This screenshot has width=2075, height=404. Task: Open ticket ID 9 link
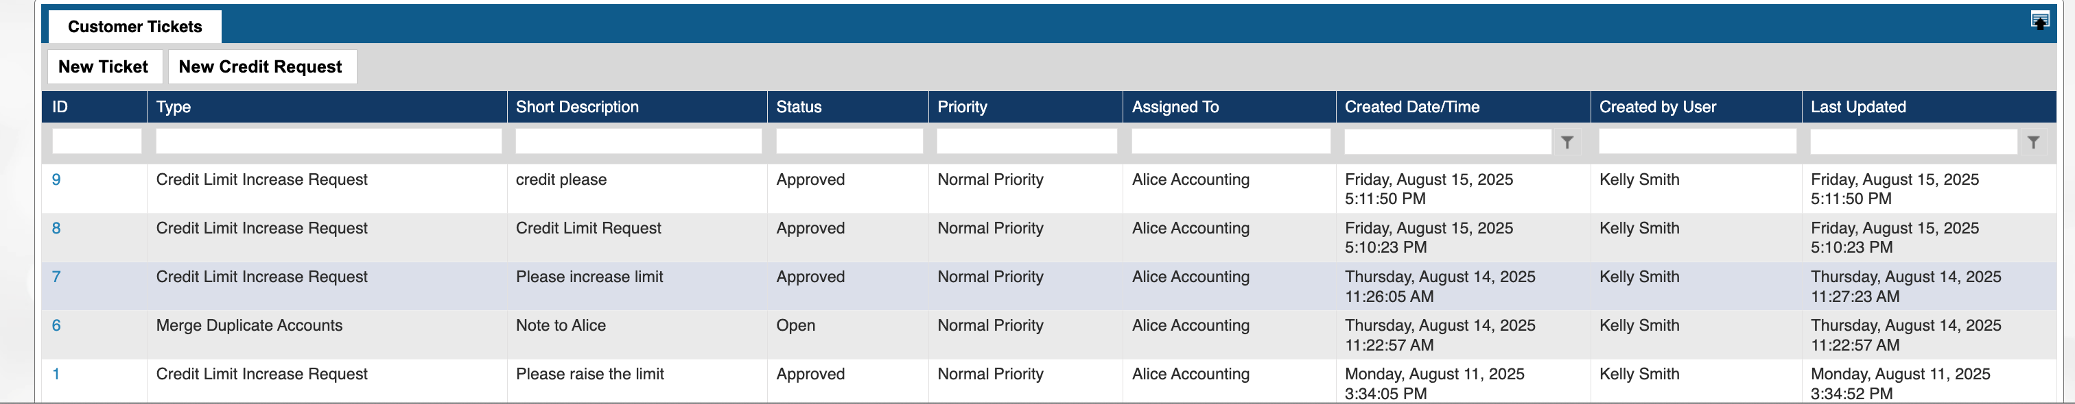click(x=56, y=179)
